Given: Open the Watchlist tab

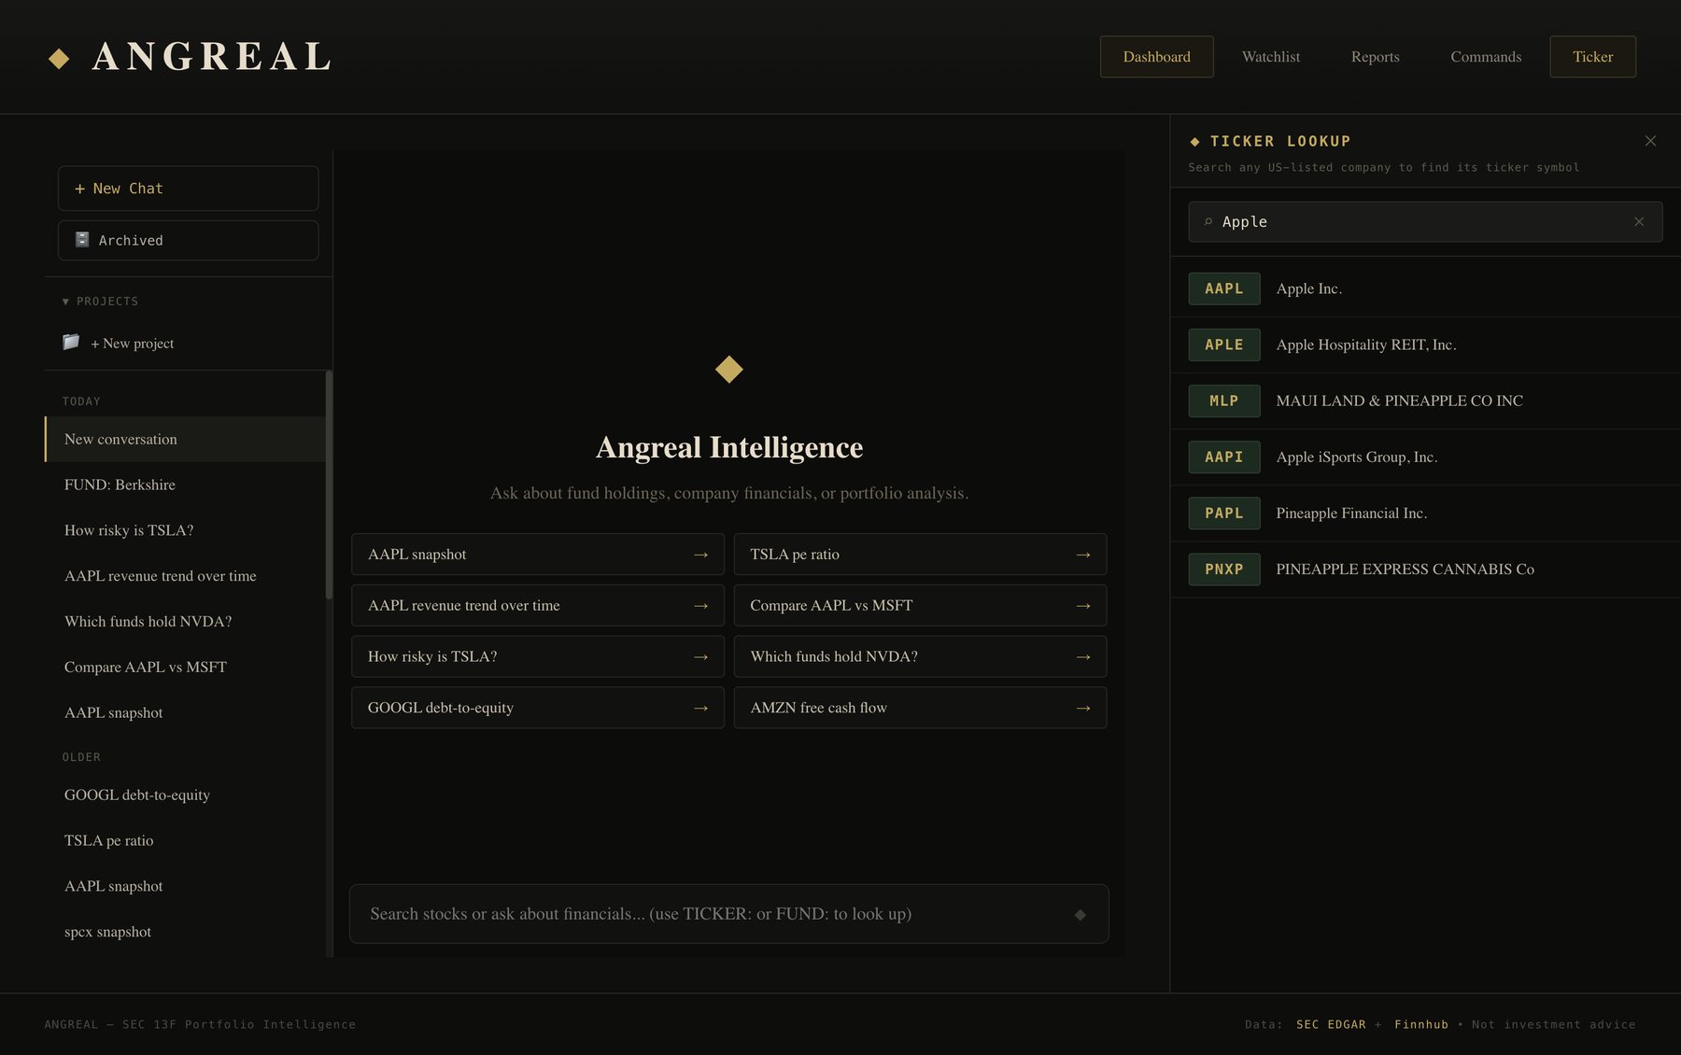Looking at the screenshot, I should (x=1270, y=57).
